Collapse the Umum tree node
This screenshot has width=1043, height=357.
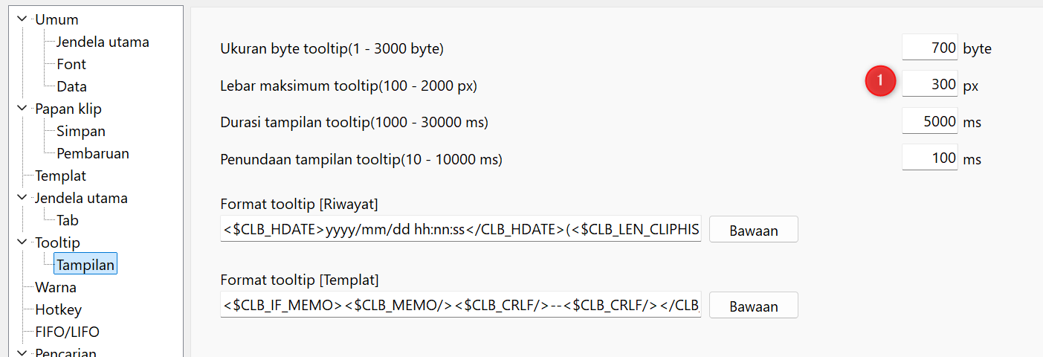[x=21, y=19]
